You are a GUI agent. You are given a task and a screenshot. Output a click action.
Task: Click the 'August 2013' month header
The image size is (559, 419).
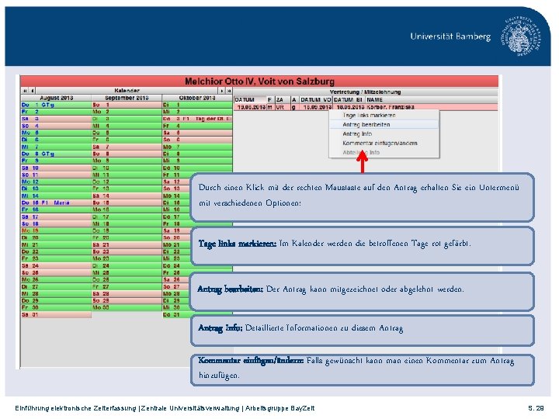coord(57,98)
